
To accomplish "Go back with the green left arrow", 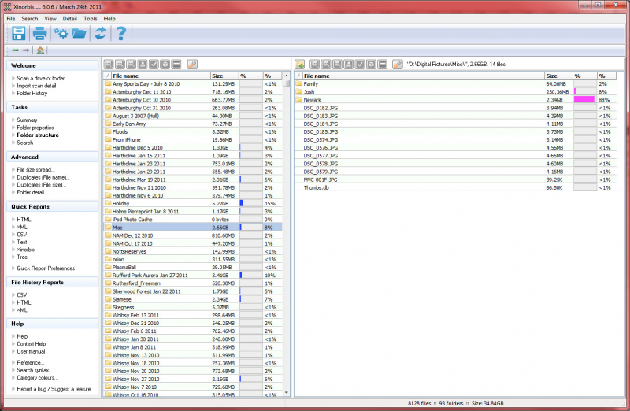I will click(15, 50).
